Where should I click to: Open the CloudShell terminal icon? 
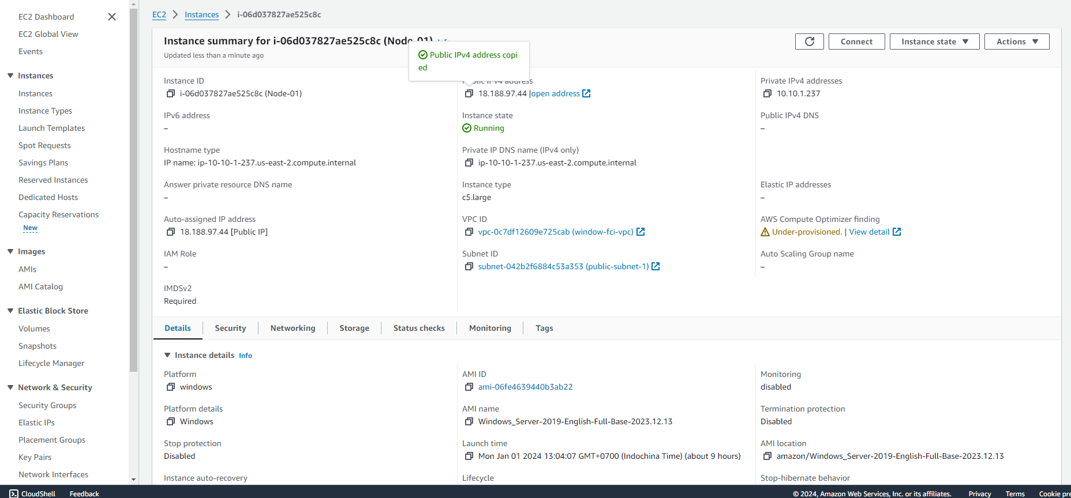[14, 493]
